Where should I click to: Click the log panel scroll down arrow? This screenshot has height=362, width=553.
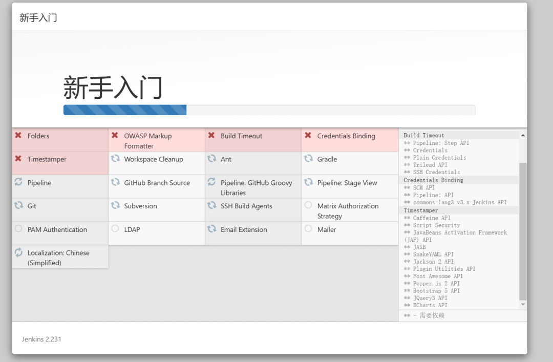pos(523,305)
